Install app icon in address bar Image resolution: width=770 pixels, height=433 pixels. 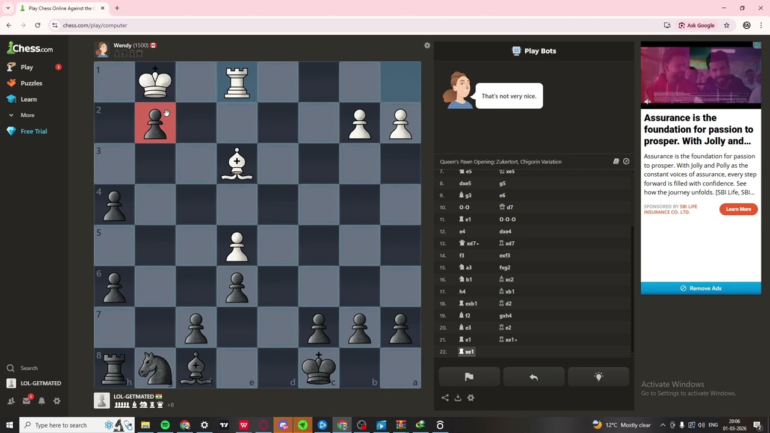click(x=667, y=25)
